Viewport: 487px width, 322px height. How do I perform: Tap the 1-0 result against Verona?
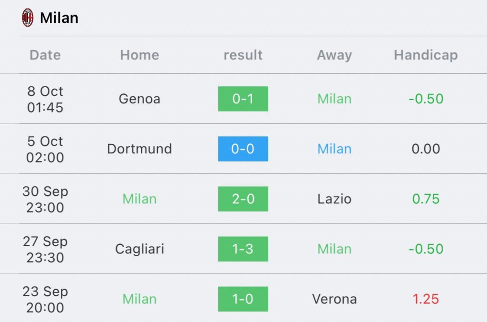[243, 299]
